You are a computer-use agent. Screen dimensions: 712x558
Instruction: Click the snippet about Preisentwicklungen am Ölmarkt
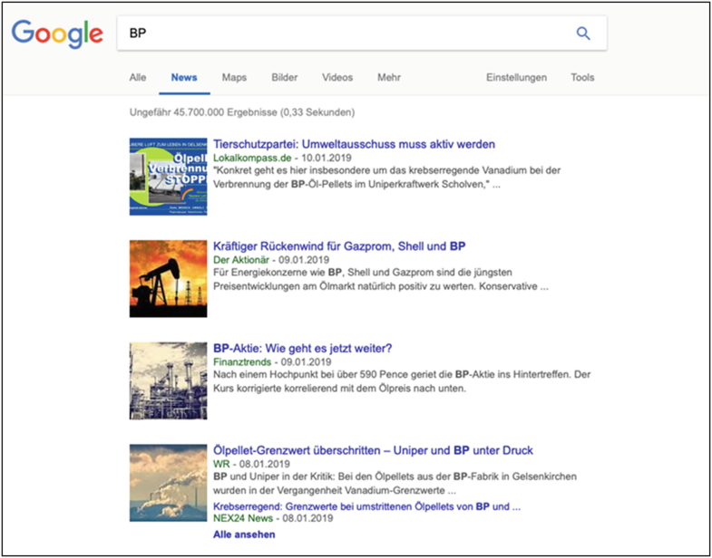381,280
